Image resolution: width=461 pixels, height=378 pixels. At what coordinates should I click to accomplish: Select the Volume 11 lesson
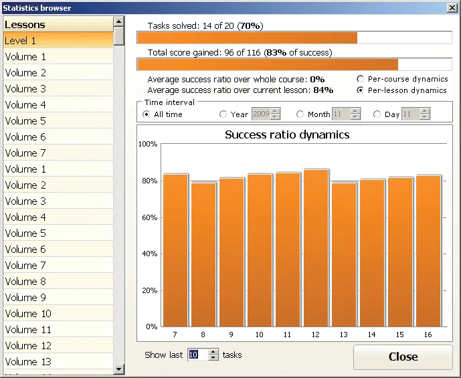coord(58,330)
